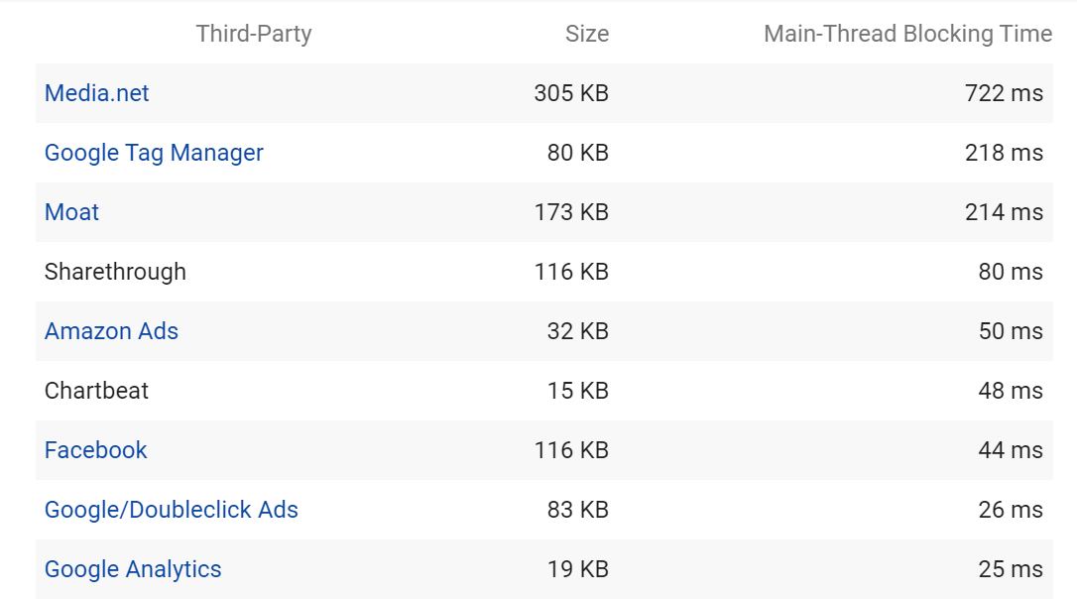
Task: Click the 15 KB Chartbeat size value
Action: 577,391
